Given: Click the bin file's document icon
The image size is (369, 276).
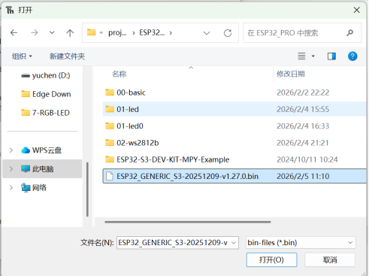Looking at the screenshot, I should coord(110,176).
